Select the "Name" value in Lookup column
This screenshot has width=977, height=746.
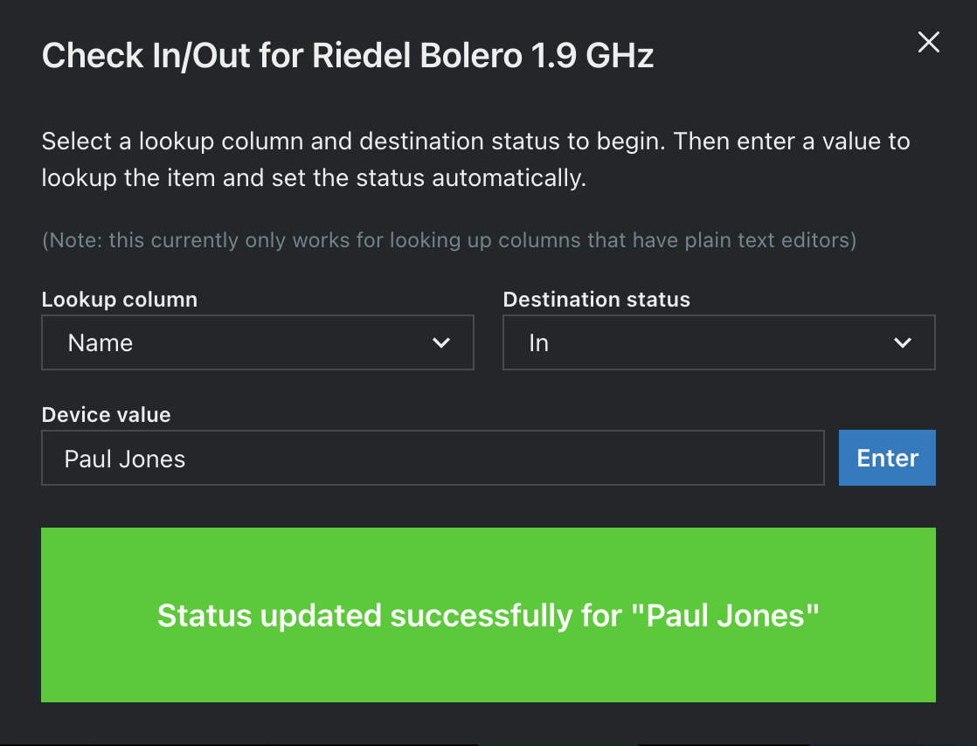pos(100,343)
